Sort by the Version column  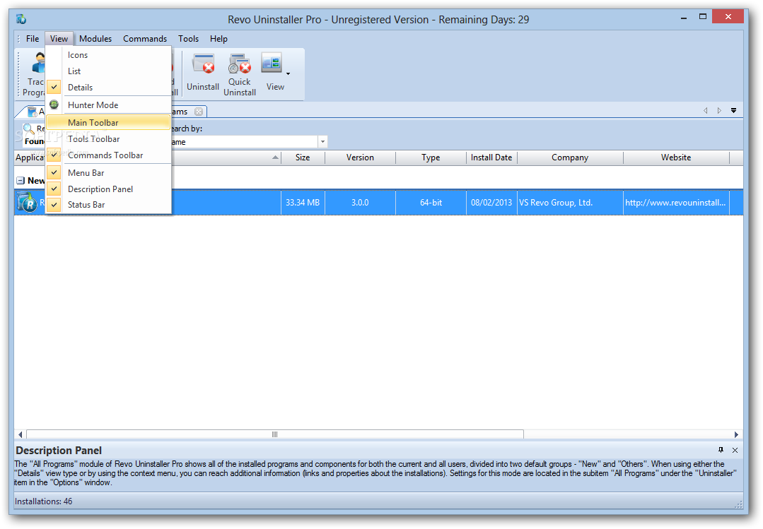(x=360, y=157)
